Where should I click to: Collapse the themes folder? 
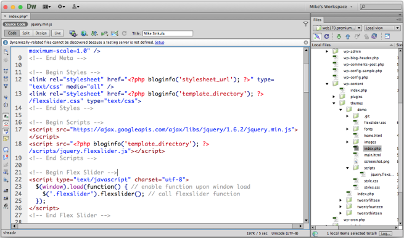click(x=334, y=104)
